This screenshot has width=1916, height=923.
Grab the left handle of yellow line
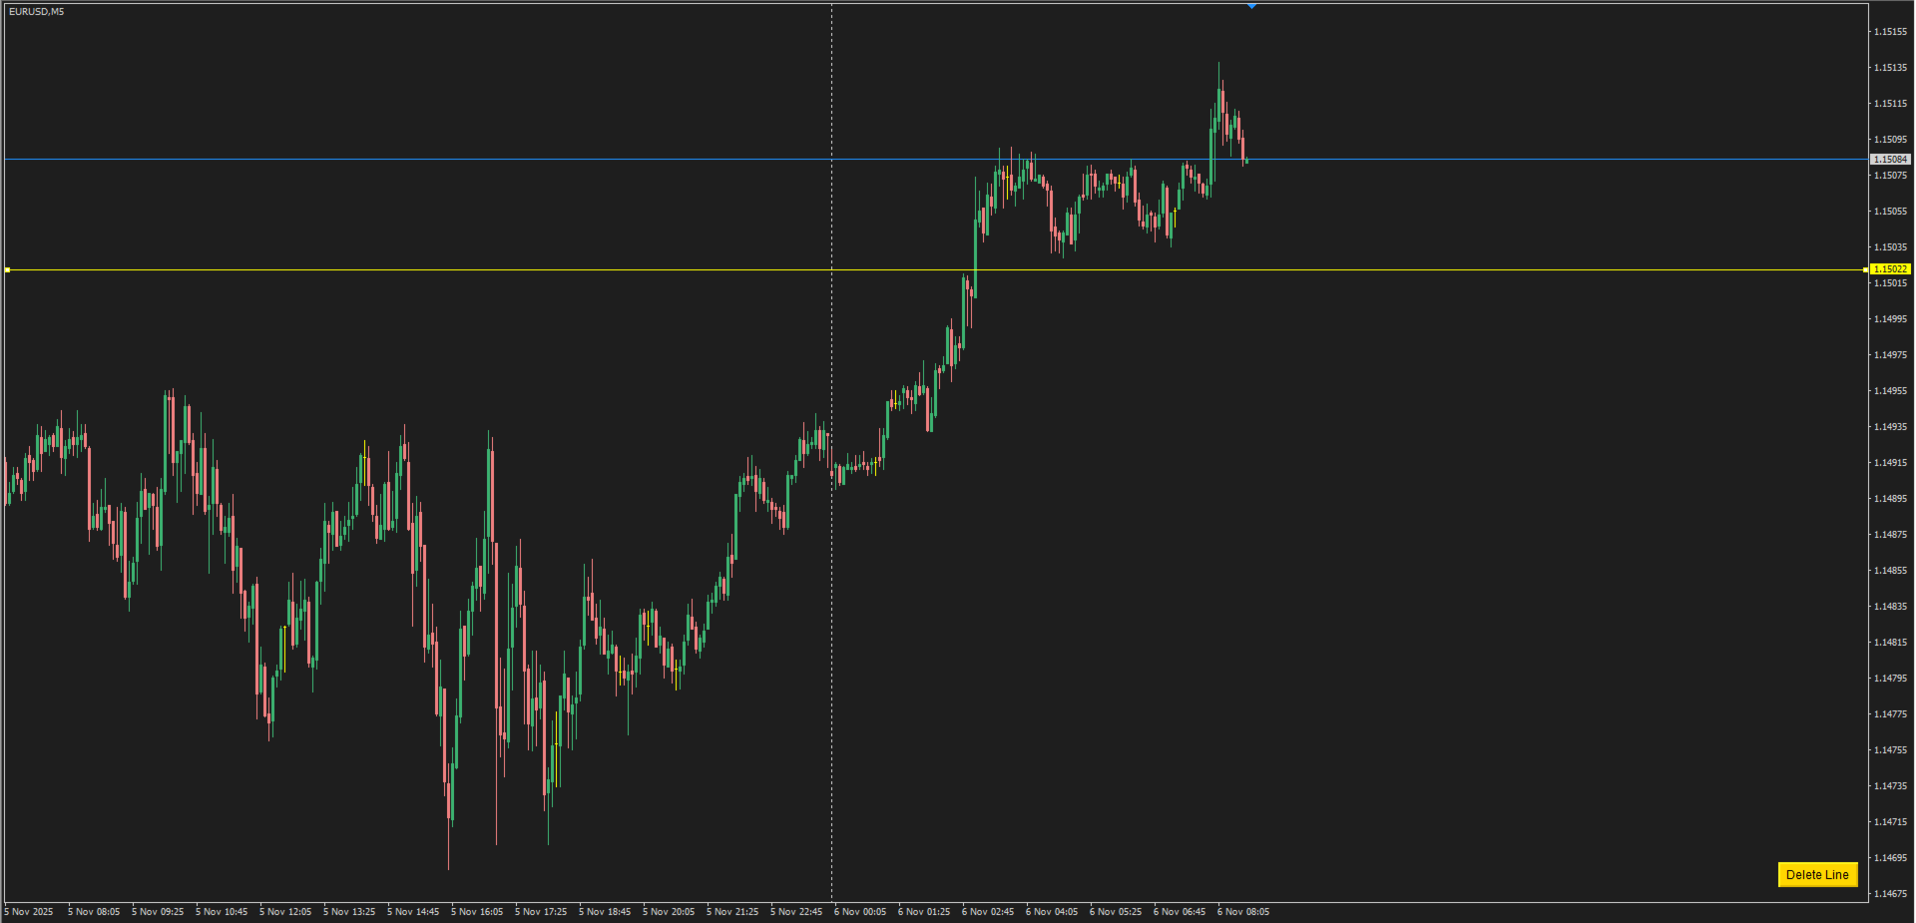click(x=7, y=269)
